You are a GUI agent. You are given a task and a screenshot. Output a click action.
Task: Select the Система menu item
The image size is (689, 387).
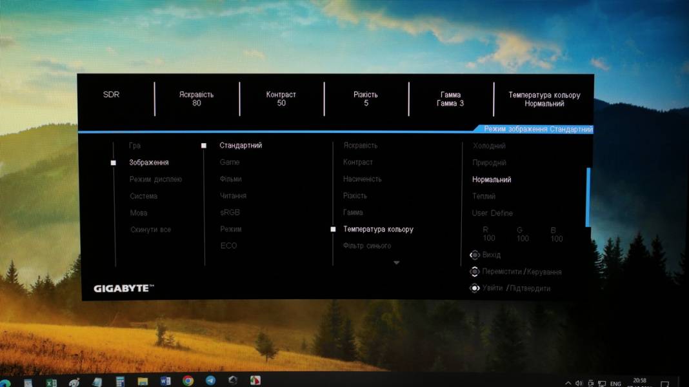143,196
